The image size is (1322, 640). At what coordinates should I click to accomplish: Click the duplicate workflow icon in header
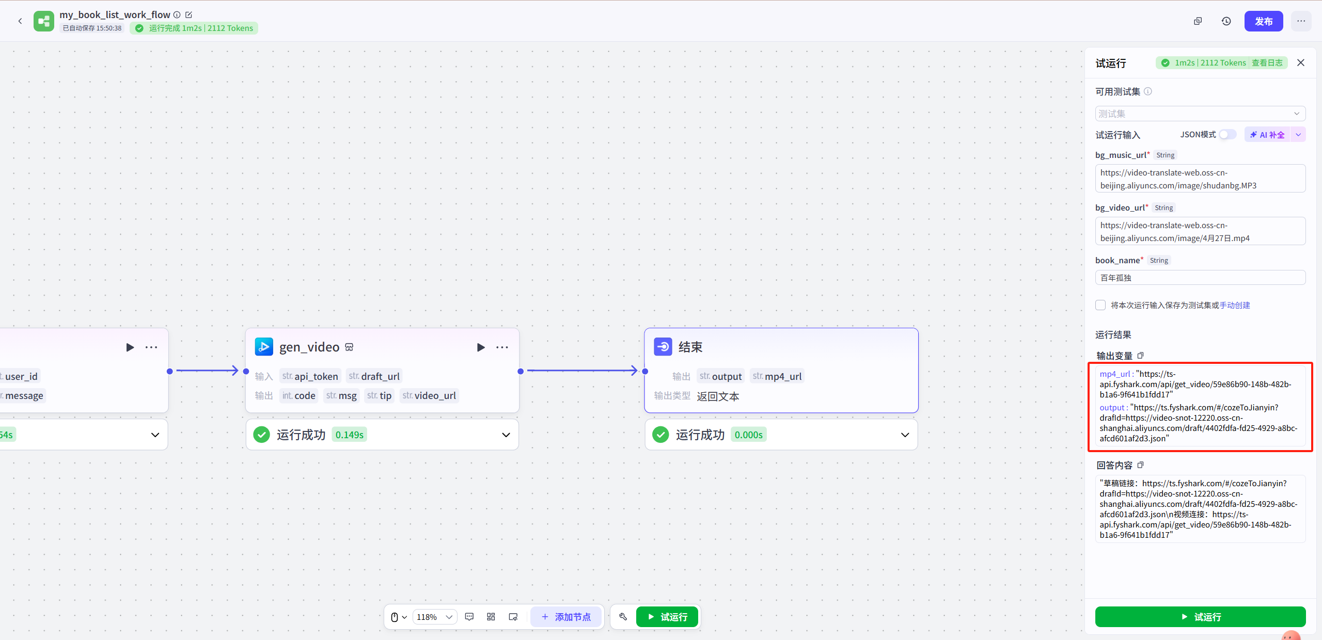(x=1198, y=21)
